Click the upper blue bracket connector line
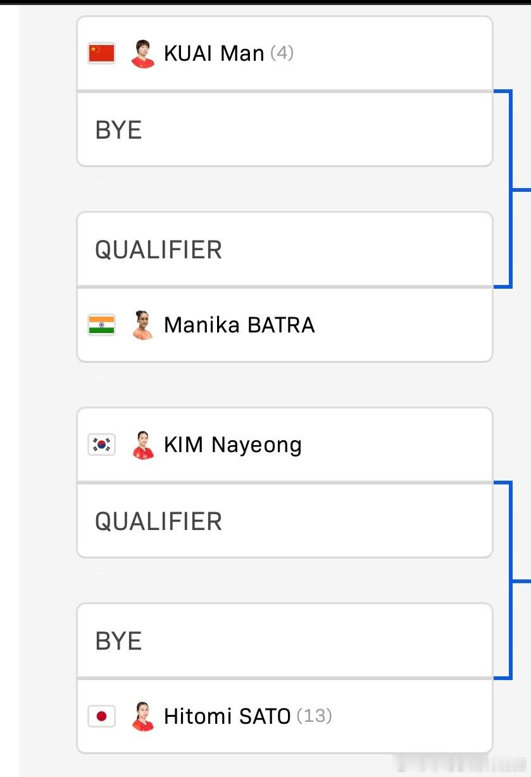 [510, 189]
